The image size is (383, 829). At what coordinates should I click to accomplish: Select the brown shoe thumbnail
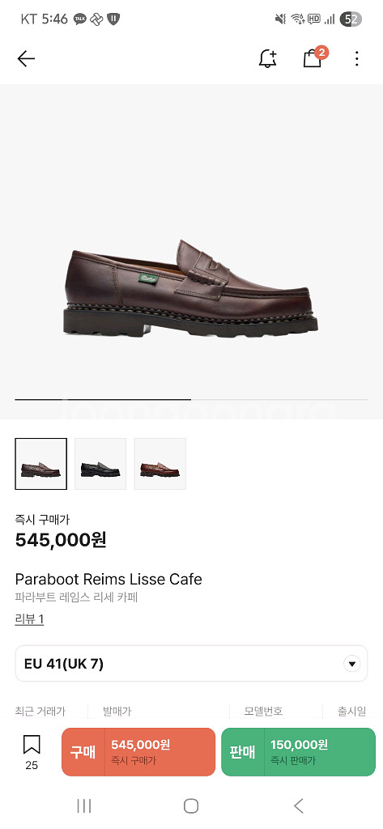coord(40,464)
